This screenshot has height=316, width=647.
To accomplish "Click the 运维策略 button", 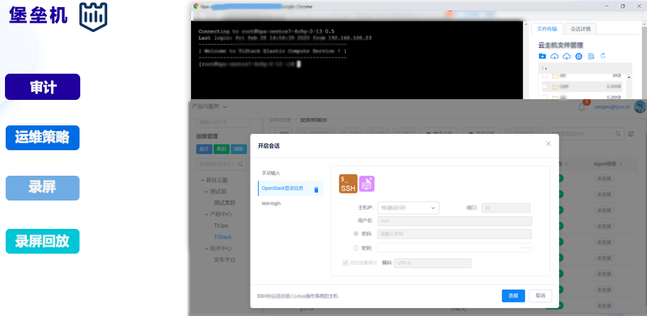I will 43,138.
